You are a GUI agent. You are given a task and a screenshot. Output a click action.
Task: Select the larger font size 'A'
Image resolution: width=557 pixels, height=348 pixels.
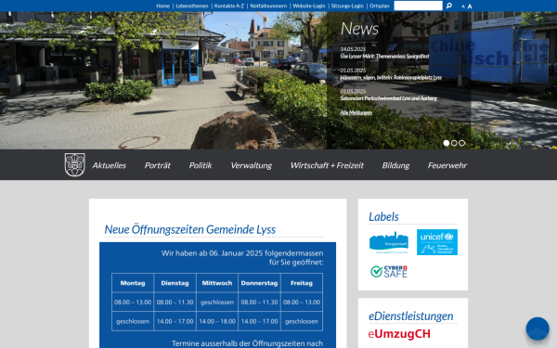tap(470, 6)
